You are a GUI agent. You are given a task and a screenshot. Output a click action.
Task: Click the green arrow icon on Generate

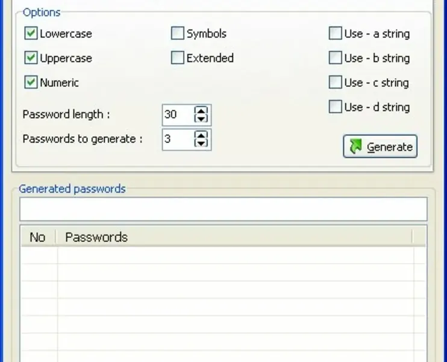click(355, 147)
